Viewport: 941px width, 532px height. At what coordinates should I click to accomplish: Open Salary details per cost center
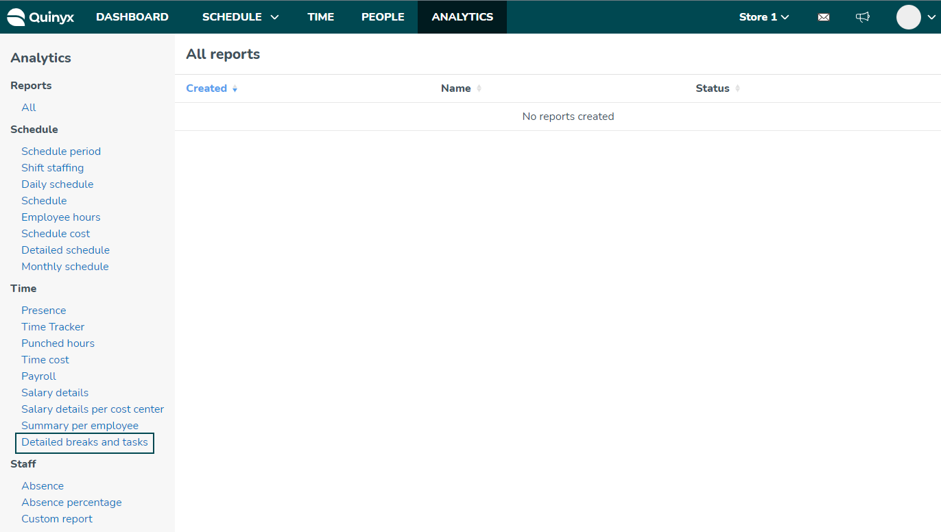pyautogui.click(x=93, y=409)
